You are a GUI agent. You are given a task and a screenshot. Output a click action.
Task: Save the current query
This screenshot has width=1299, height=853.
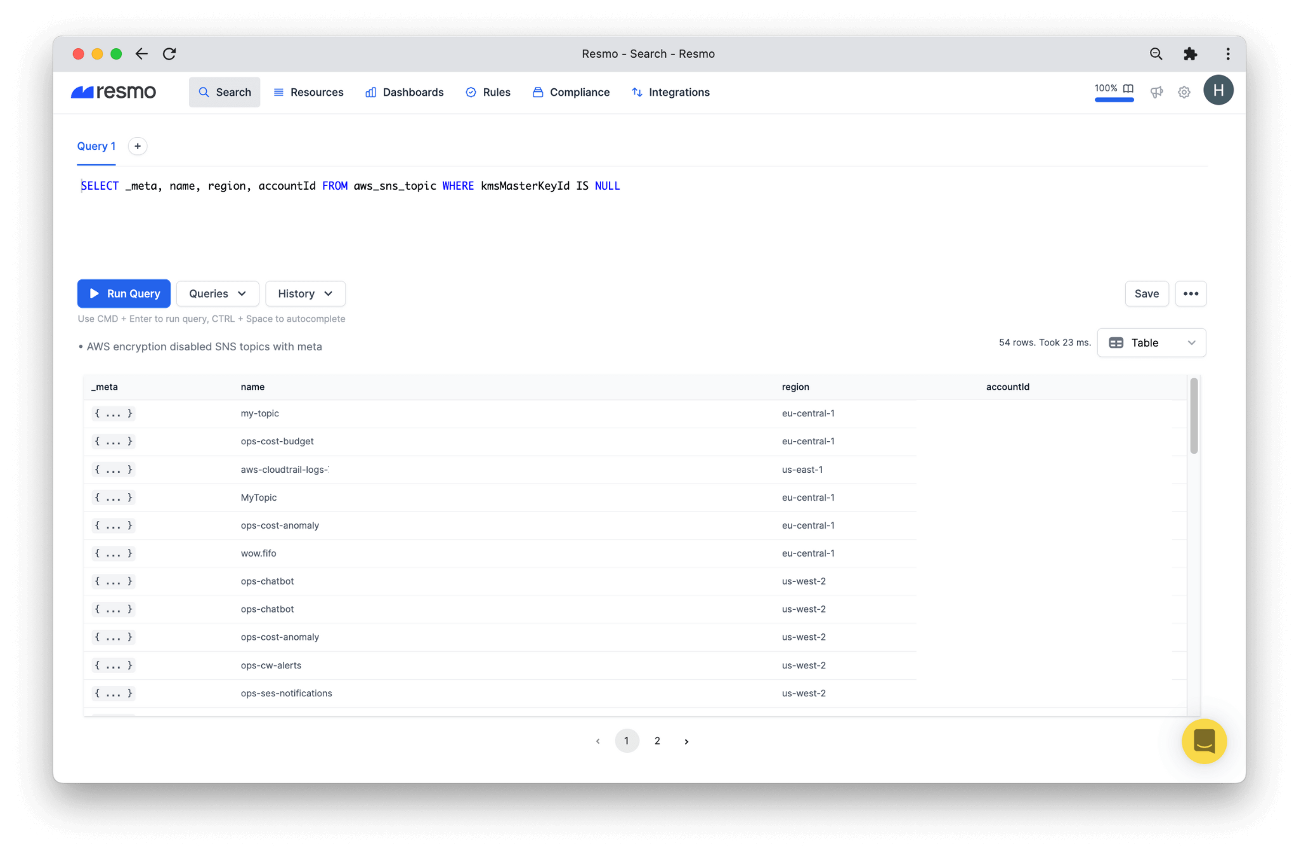pyautogui.click(x=1146, y=293)
